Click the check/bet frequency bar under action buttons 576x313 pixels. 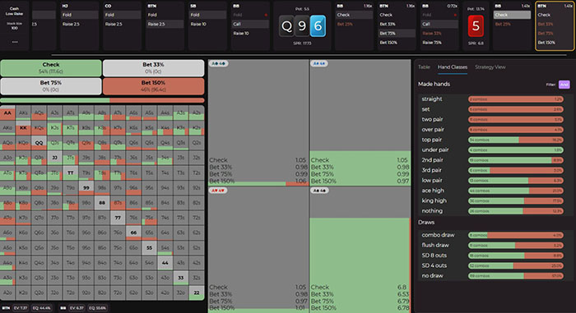coord(103,100)
